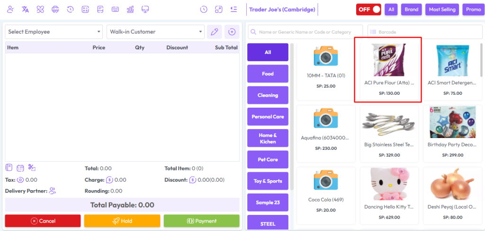The image size is (485, 231).
Task: Click the category list scrollbar
Action: click(292, 116)
